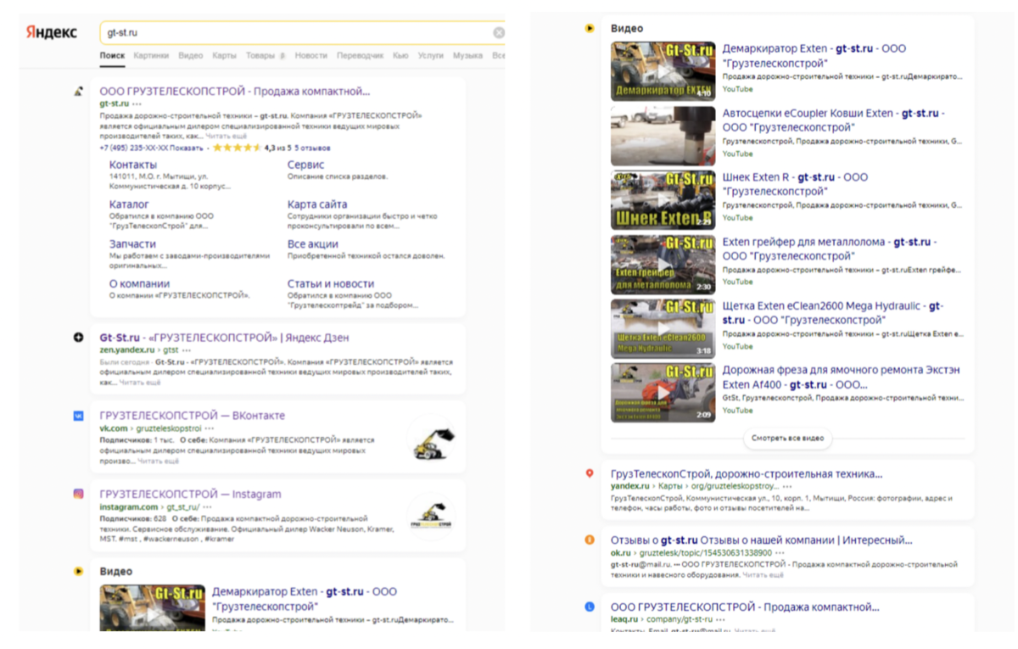Open the three-dot menu beside ok.ru › gruztelesk path
The height and width of the screenshot is (649, 1018).
(781, 552)
